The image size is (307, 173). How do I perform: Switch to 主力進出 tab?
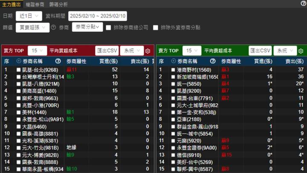(x=12, y=4)
